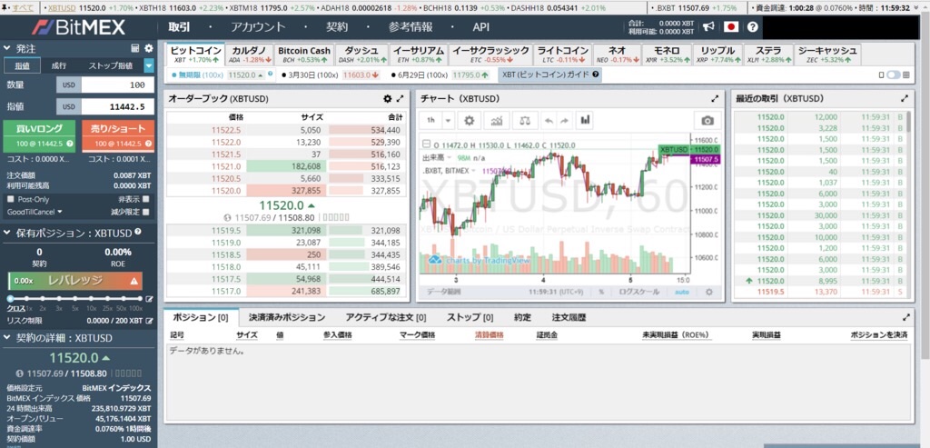Switch to ストップ指値 order tab
Screen dimensions: 930x448
pyautogui.click(x=110, y=65)
